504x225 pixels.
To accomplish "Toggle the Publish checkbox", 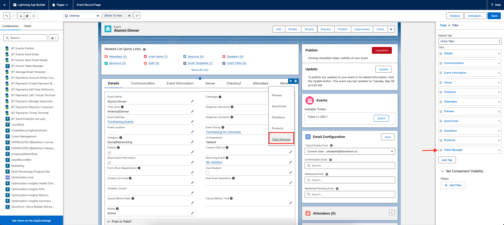I will click(x=109, y=153).
